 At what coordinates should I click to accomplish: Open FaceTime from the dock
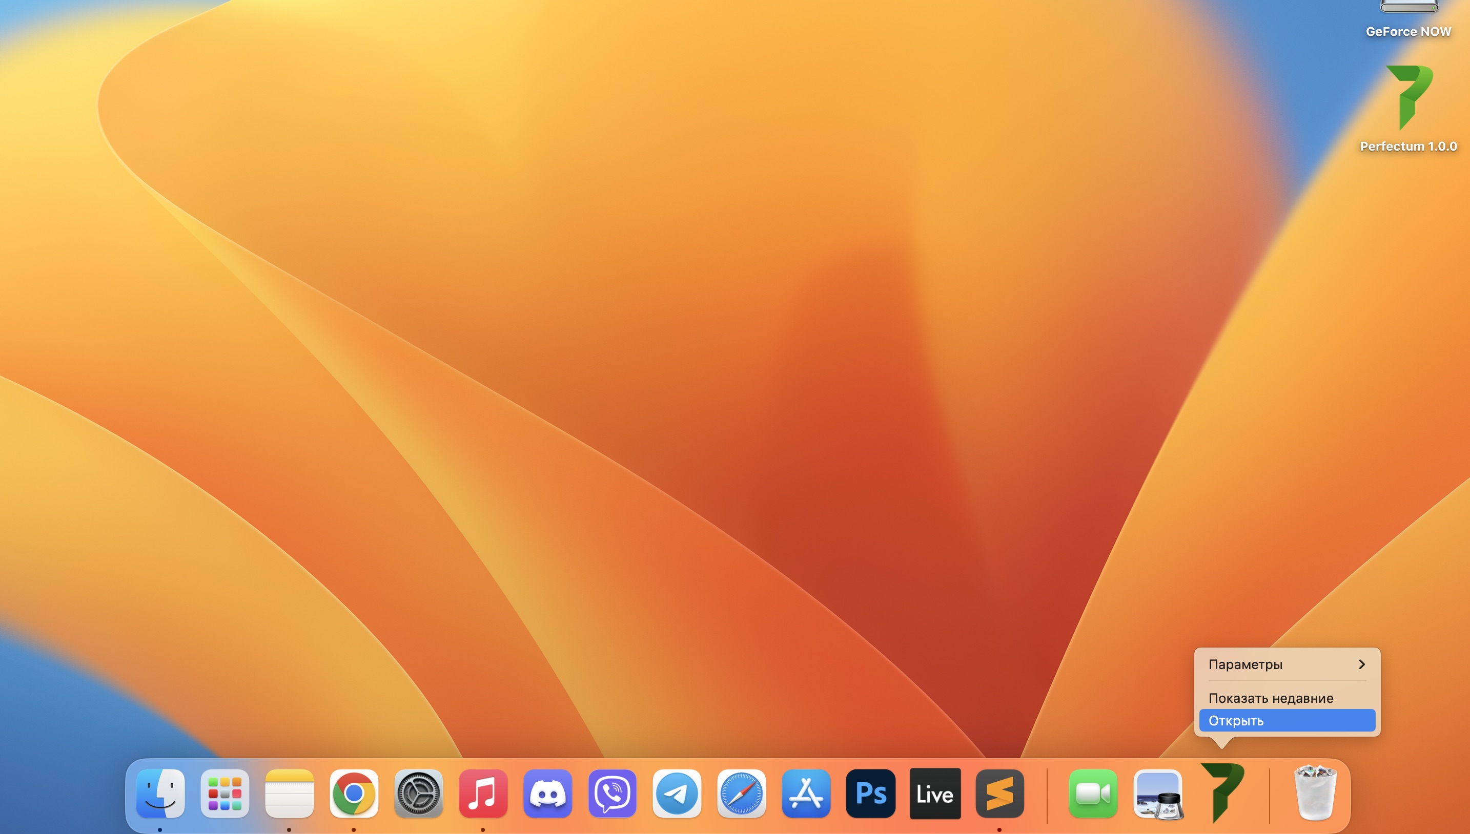click(1092, 794)
